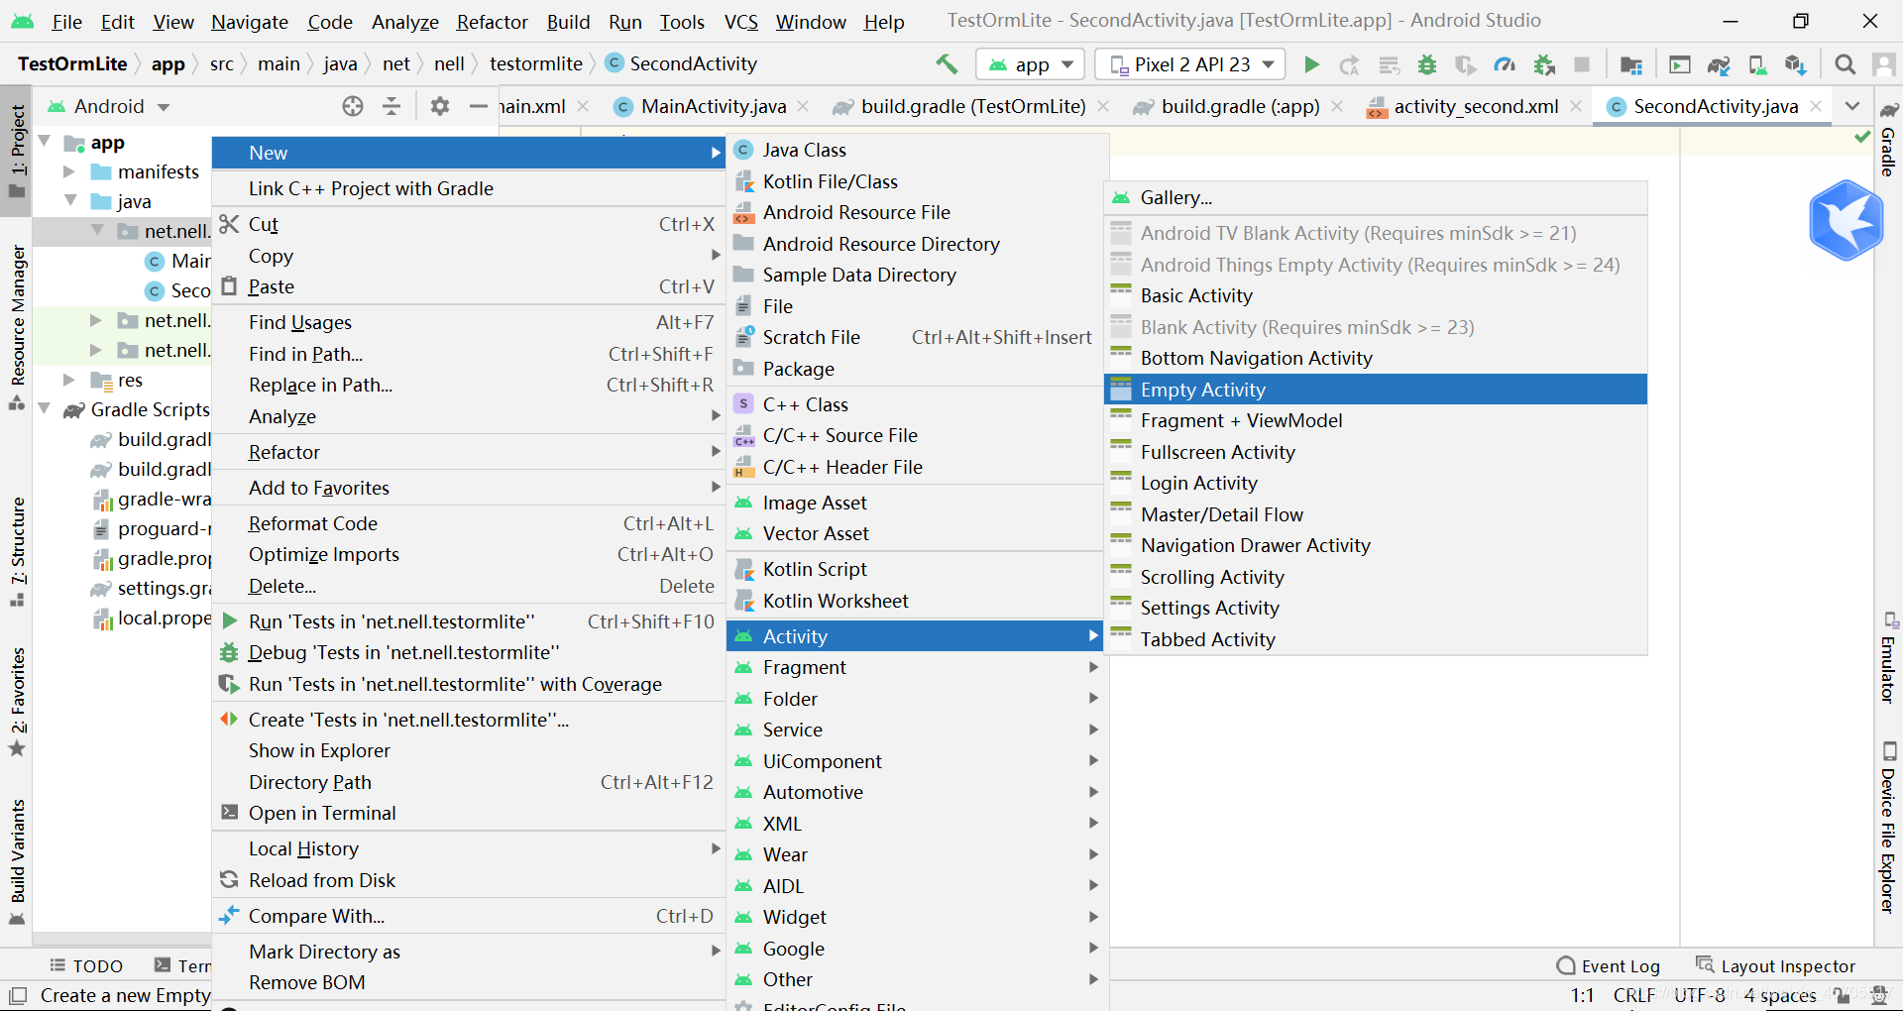Image resolution: width=1903 pixels, height=1011 pixels.
Task: Collapse the app module tree node
Action: pos(45,142)
